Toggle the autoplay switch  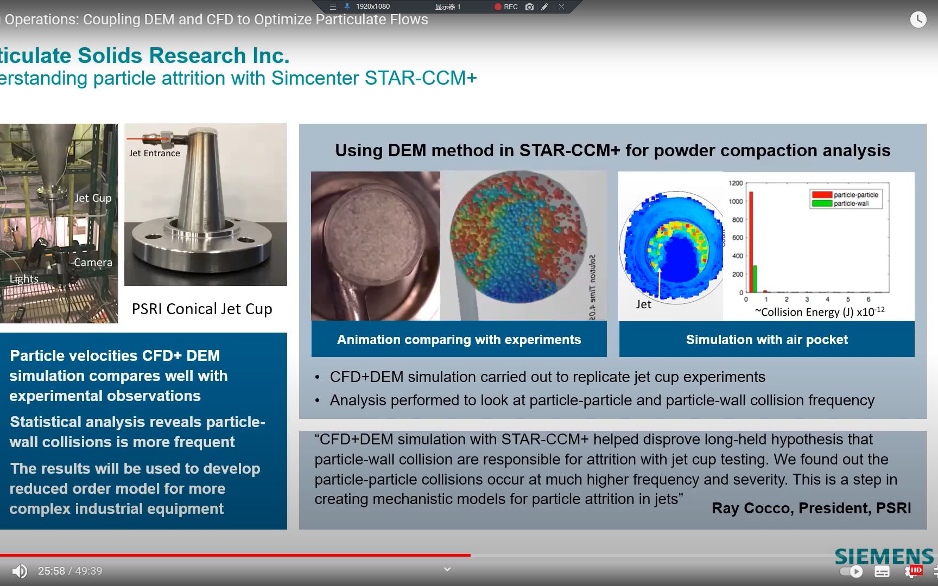tap(851, 571)
